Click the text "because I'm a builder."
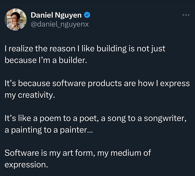Image resolution: width=195 pixels, height=176 pixels. [46, 60]
